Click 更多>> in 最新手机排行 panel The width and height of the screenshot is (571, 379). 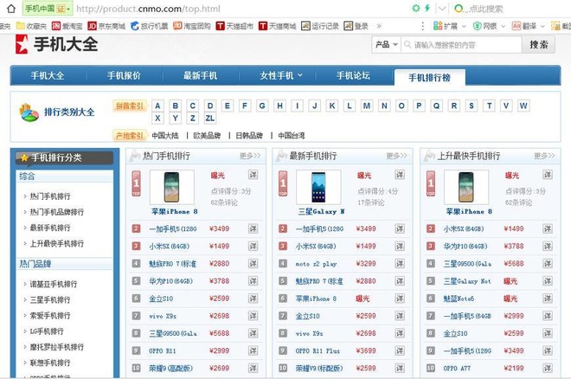click(x=396, y=156)
